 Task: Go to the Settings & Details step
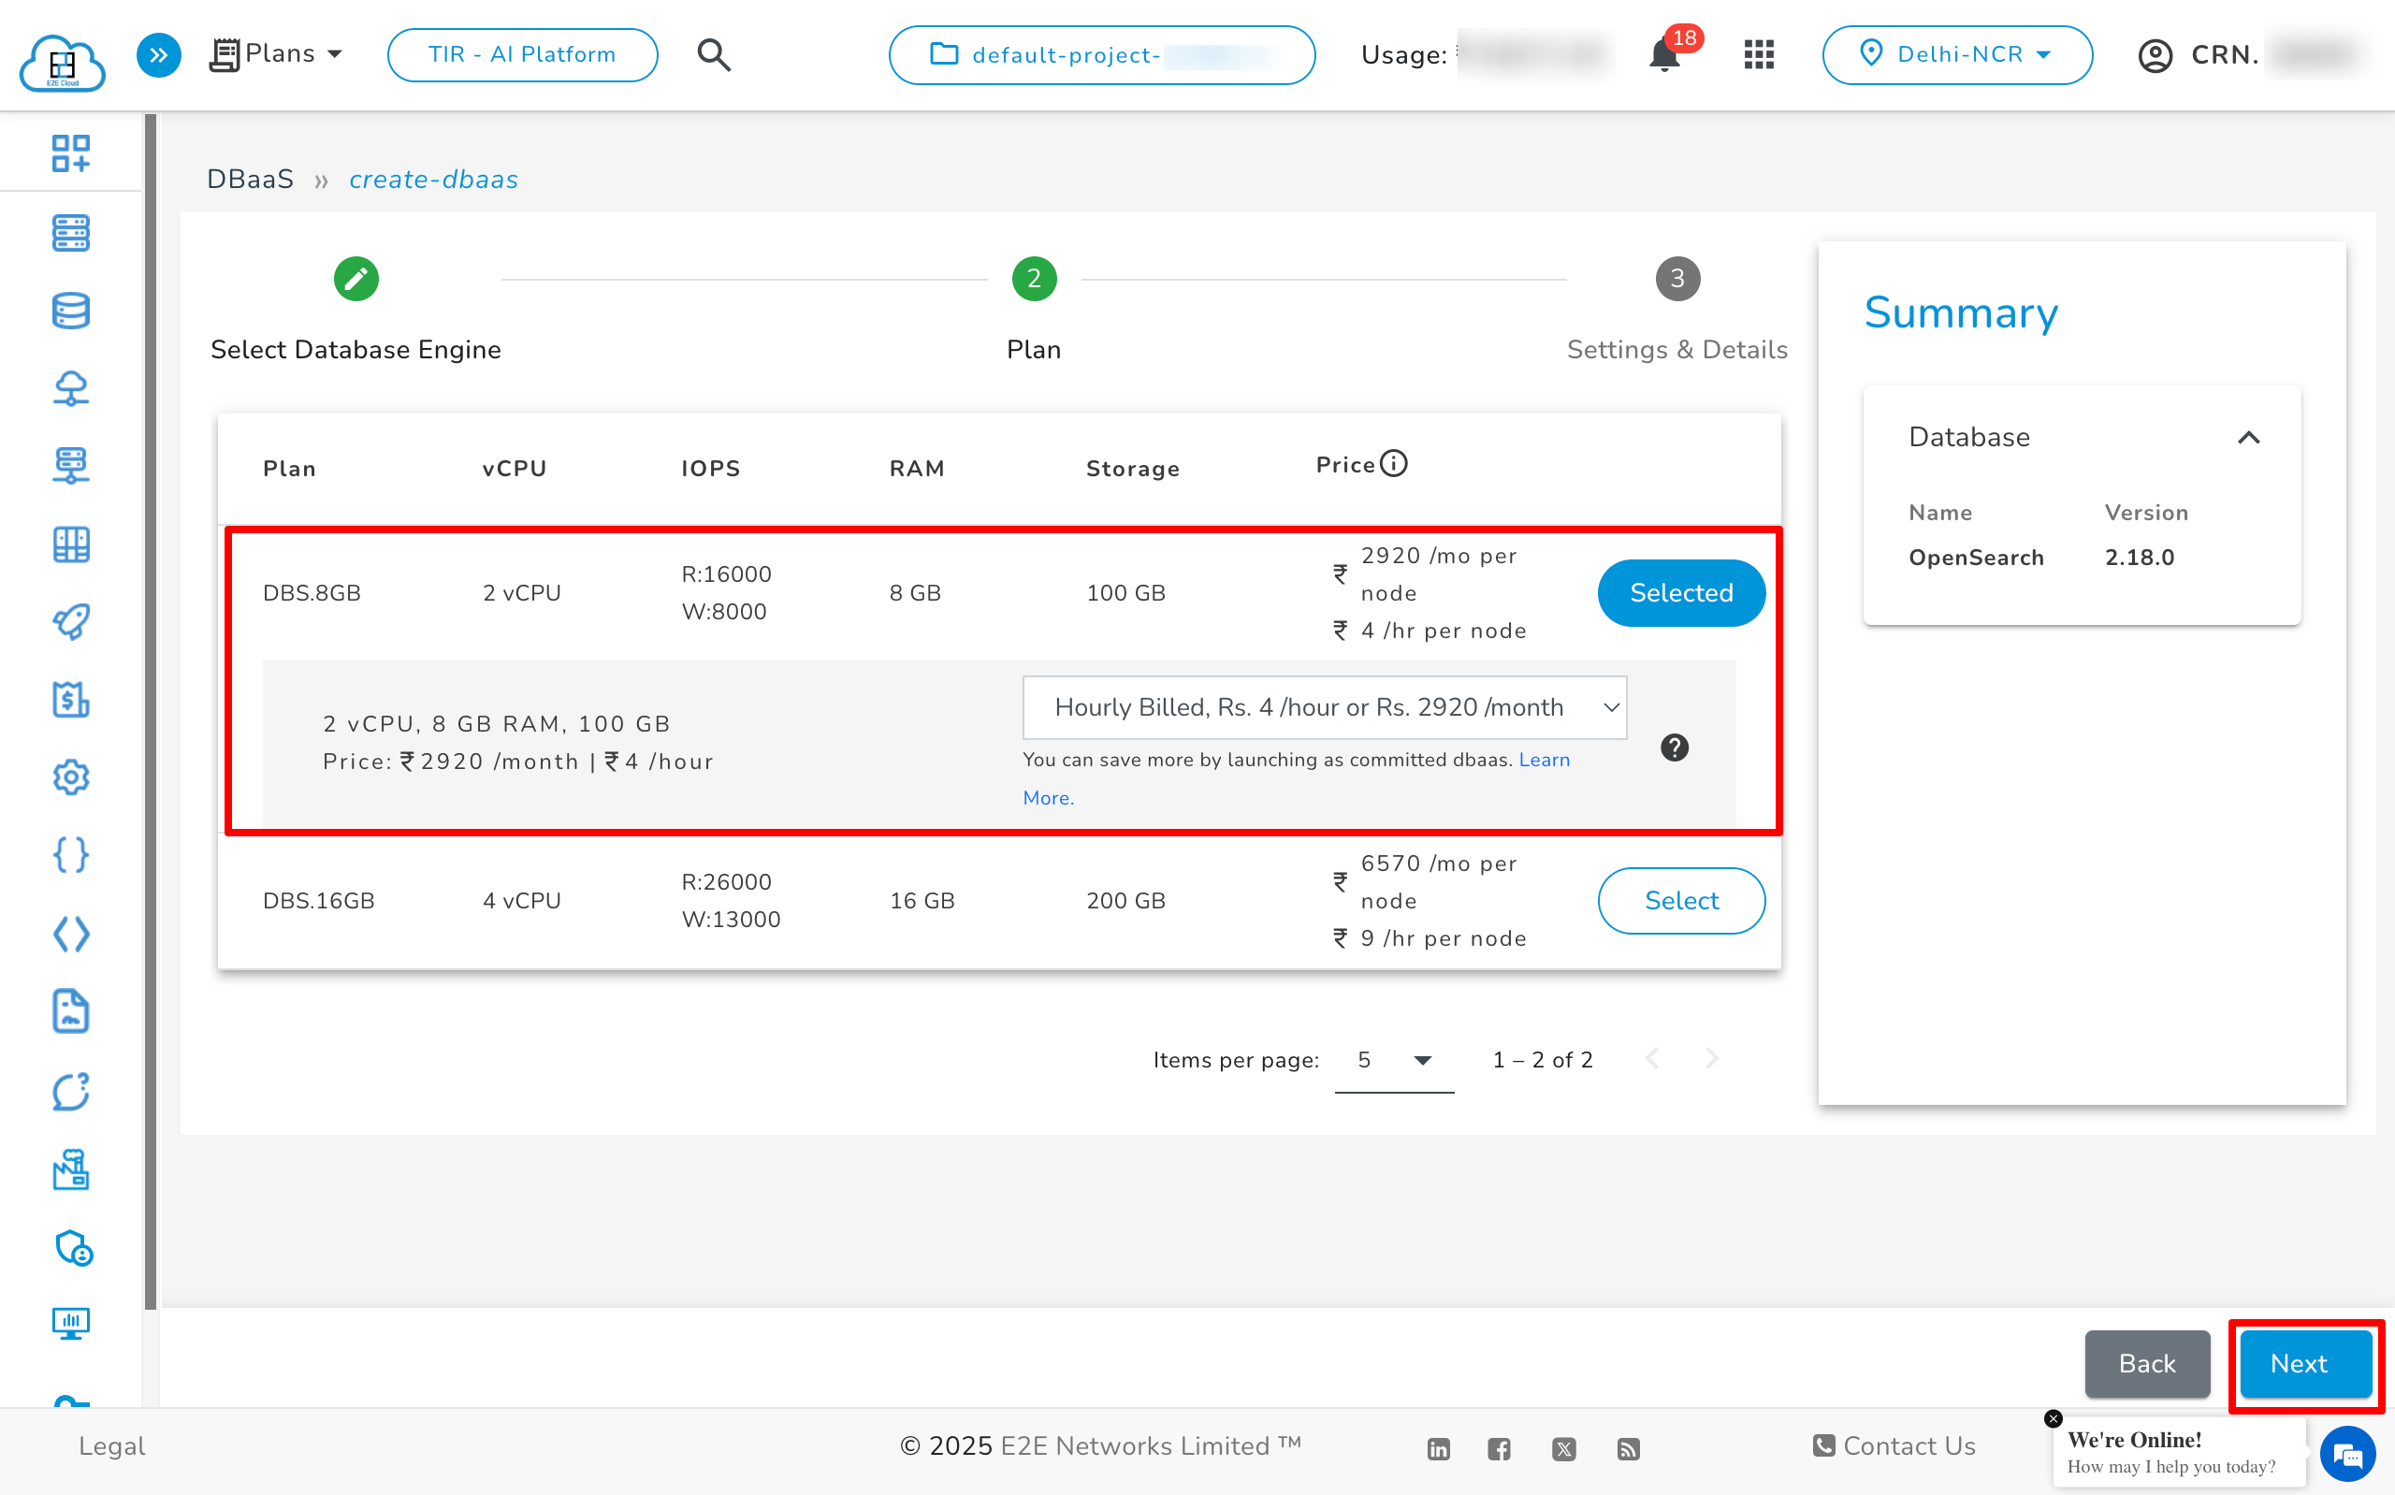point(1676,279)
